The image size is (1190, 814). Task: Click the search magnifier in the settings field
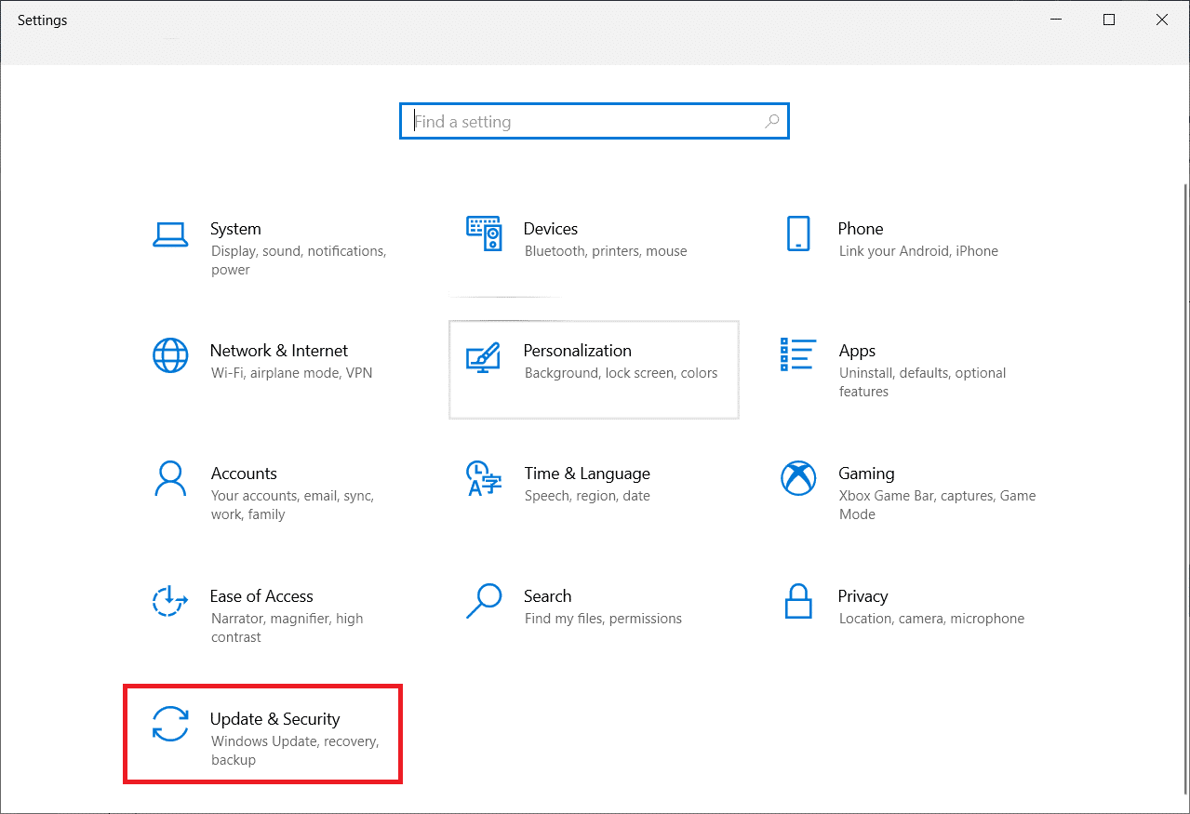click(771, 121)
